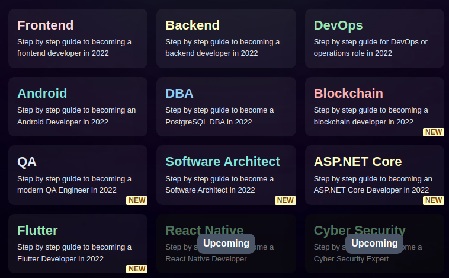Click the NEW badge on Blockchain card
449x278 pixels.
[434, 132]
